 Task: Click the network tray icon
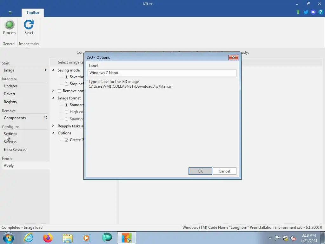[x=285, y=238]
